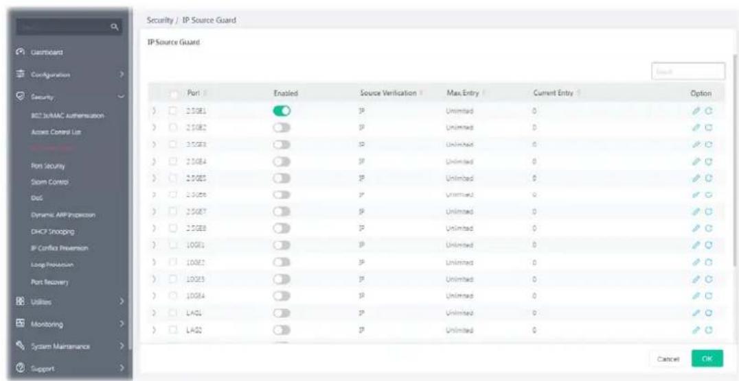
Task: Click the OK button
Action: point(707,359)
